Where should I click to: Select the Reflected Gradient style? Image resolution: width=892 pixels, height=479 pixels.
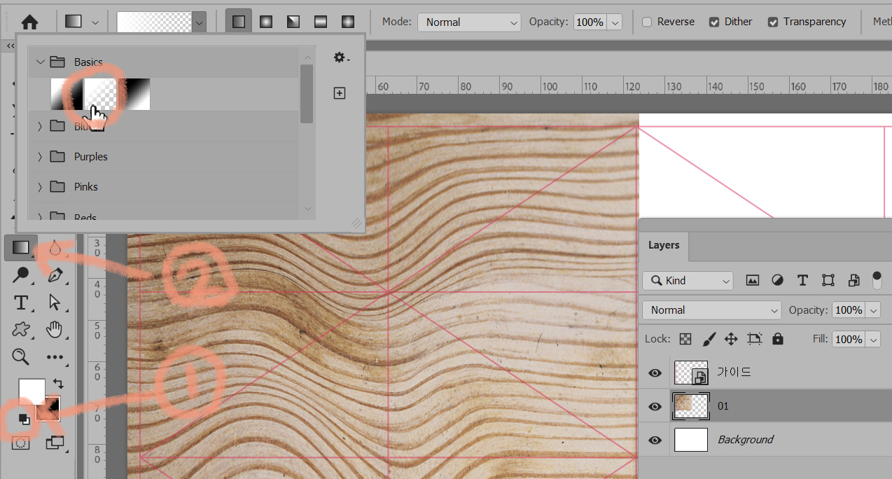pos(321,22)
